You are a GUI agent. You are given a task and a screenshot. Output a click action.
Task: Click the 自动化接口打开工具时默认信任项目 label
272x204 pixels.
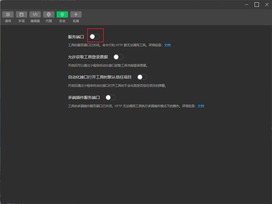[x=100, y=77]
